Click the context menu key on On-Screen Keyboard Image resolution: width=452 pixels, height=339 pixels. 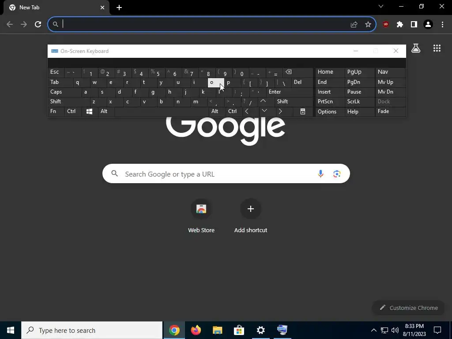click(x=303, y=112)
